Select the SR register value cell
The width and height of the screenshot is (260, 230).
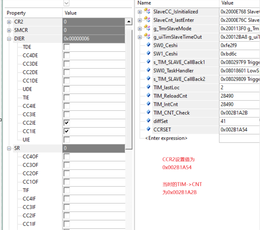(x=94, y=148)
